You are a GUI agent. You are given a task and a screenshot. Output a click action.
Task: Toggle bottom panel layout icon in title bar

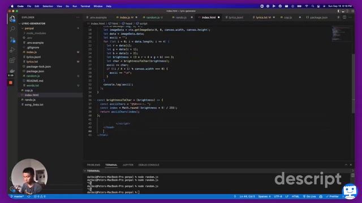(343, 11)
